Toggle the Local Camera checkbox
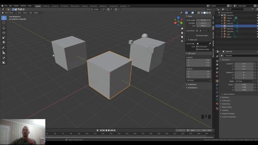Screen dimensions: 258x145 (197, 31)
